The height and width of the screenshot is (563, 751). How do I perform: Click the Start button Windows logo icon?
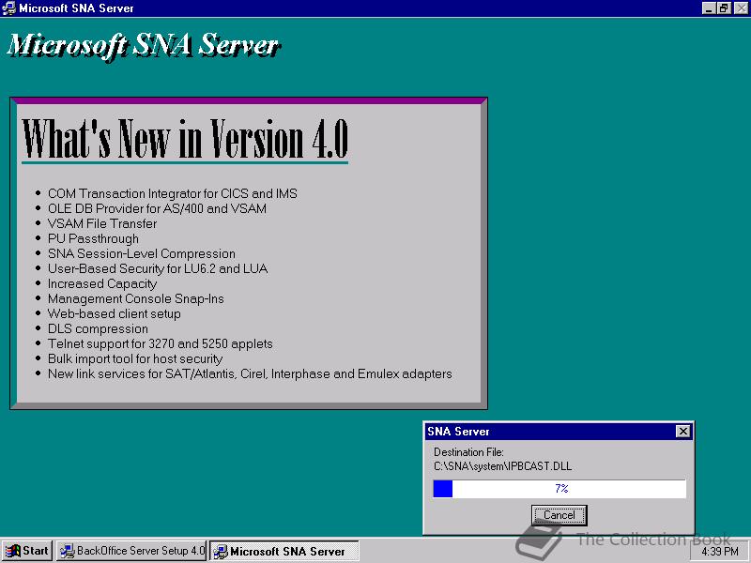pos(13,551)
